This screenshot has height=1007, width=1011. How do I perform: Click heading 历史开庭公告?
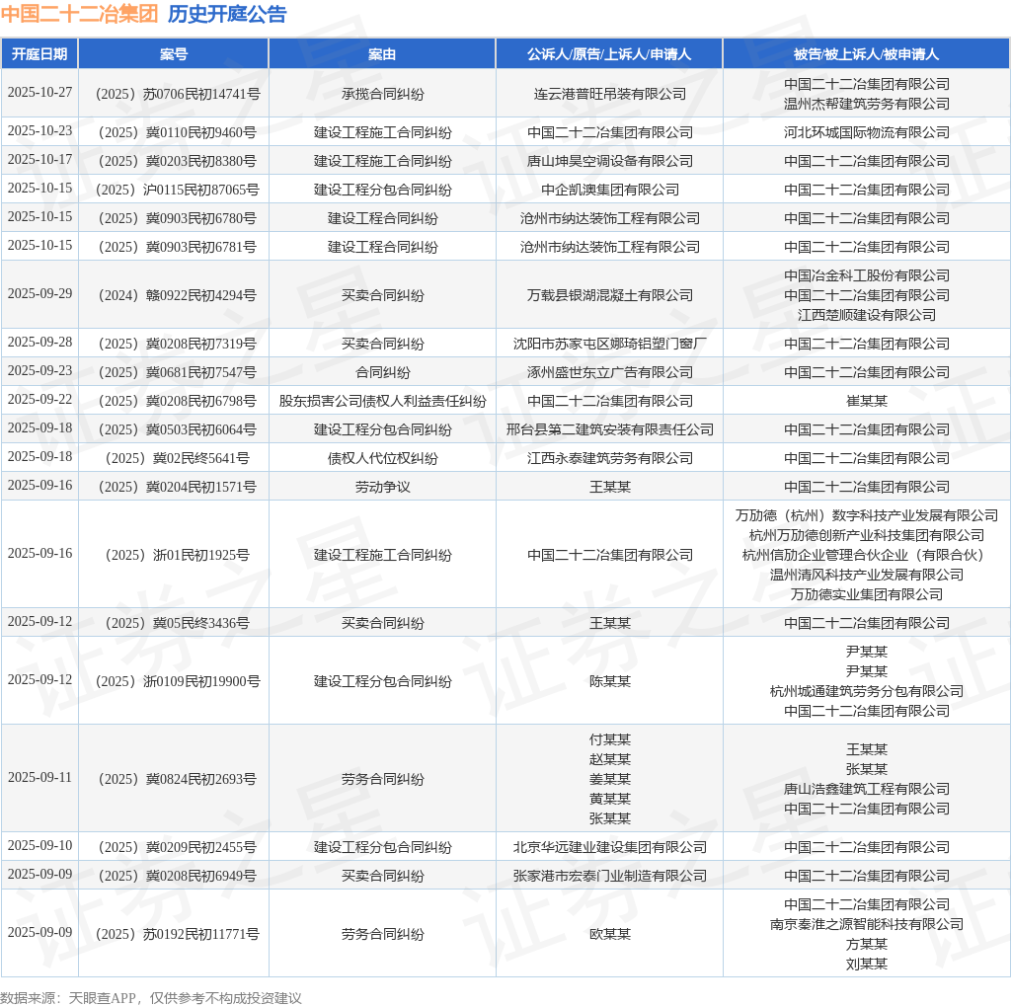point(227,14)
